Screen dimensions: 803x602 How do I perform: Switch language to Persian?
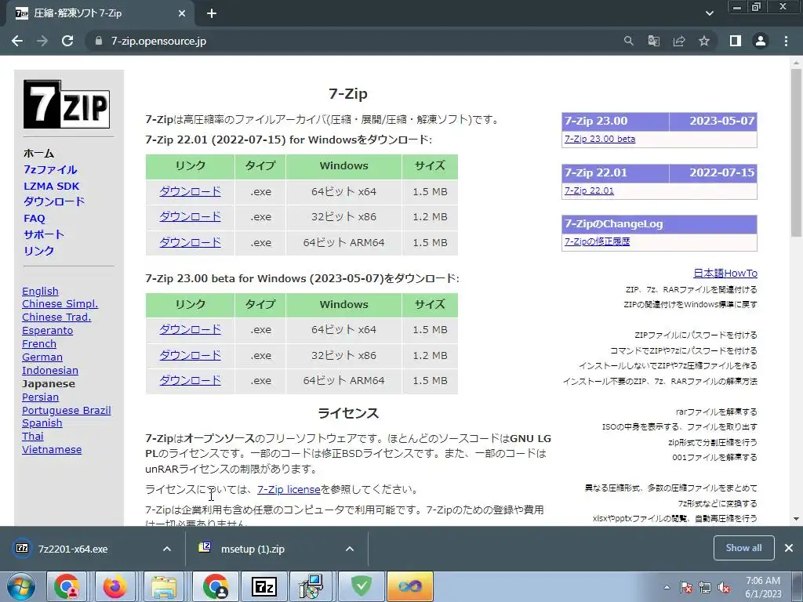[41, 397]
